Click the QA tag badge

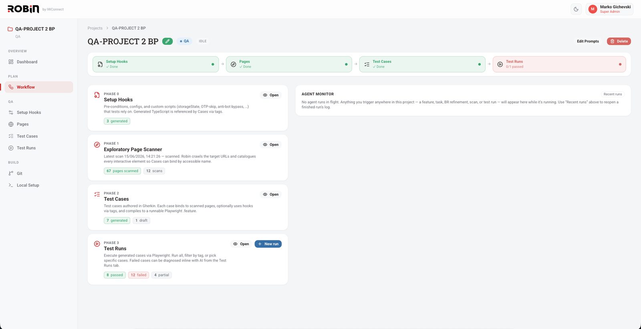pyautogui.click(x=184, y=41)
